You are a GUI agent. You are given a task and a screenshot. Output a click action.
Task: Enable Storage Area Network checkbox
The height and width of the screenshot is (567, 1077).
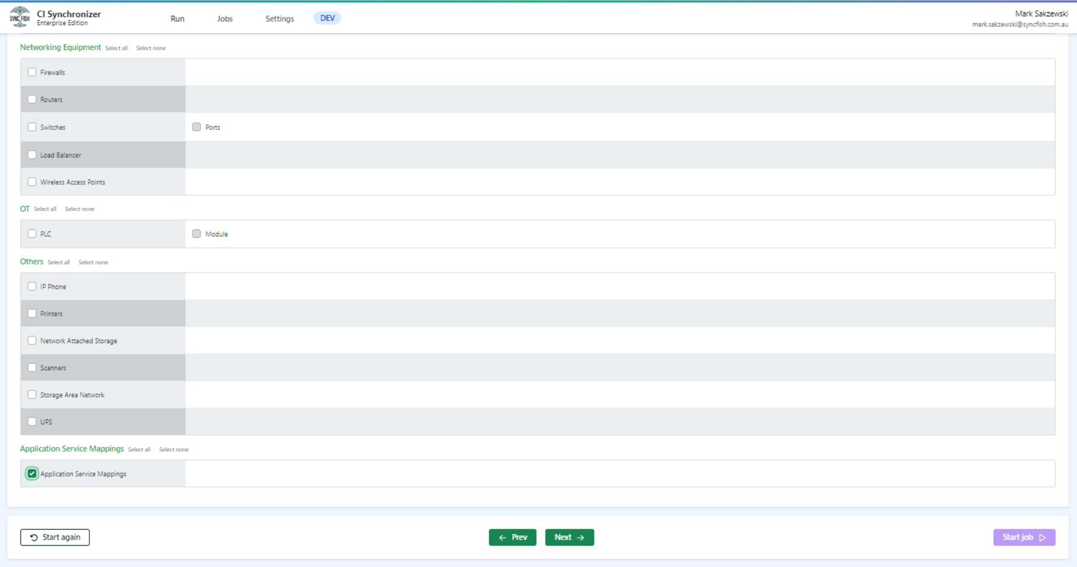32,394
